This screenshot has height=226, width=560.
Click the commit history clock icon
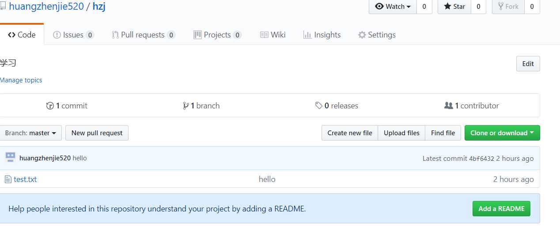click(50, 106)
